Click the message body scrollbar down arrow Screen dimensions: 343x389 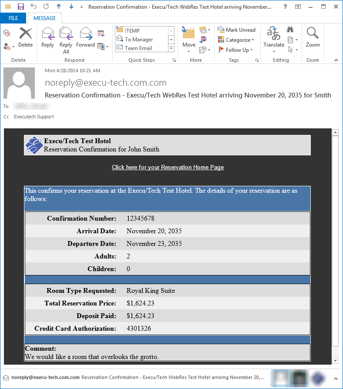tap(335, 360)
